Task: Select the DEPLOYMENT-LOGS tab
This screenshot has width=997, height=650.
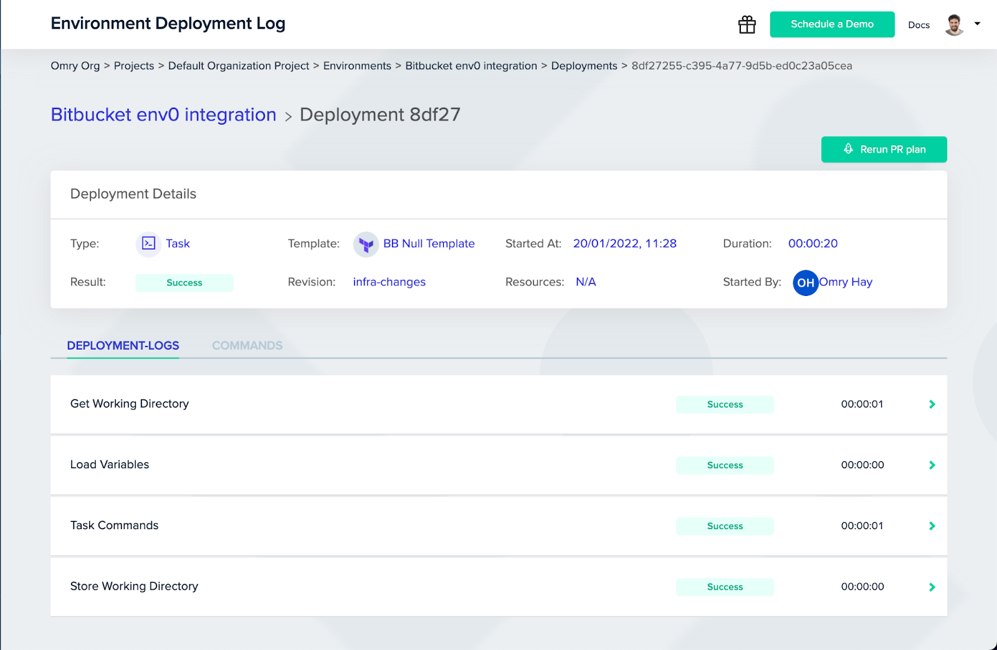Action: point(123,345)
